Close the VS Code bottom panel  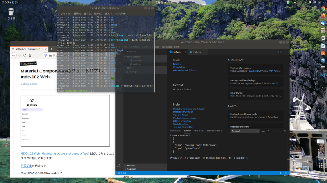[x=285, y=131]
